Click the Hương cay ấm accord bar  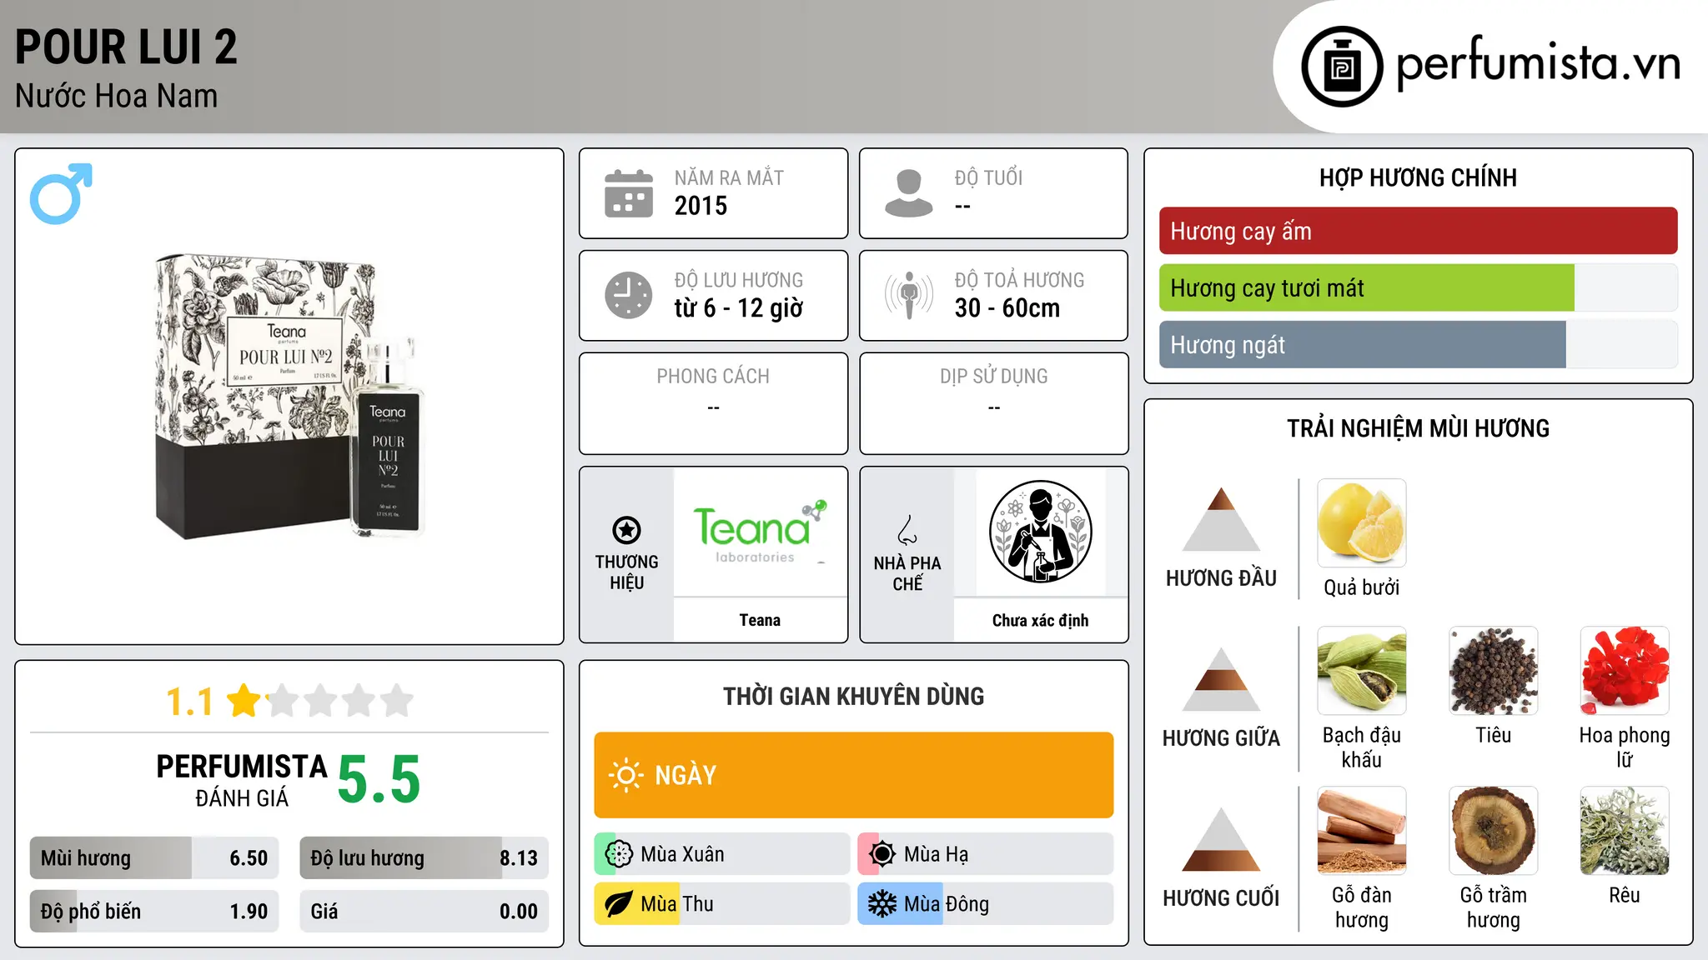coord(1418,231)
